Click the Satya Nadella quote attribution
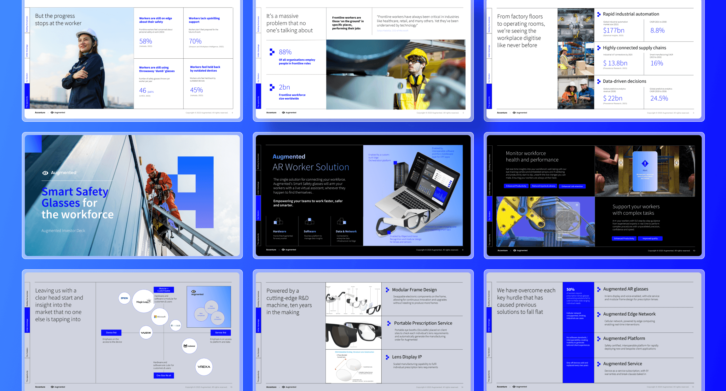 392,31
